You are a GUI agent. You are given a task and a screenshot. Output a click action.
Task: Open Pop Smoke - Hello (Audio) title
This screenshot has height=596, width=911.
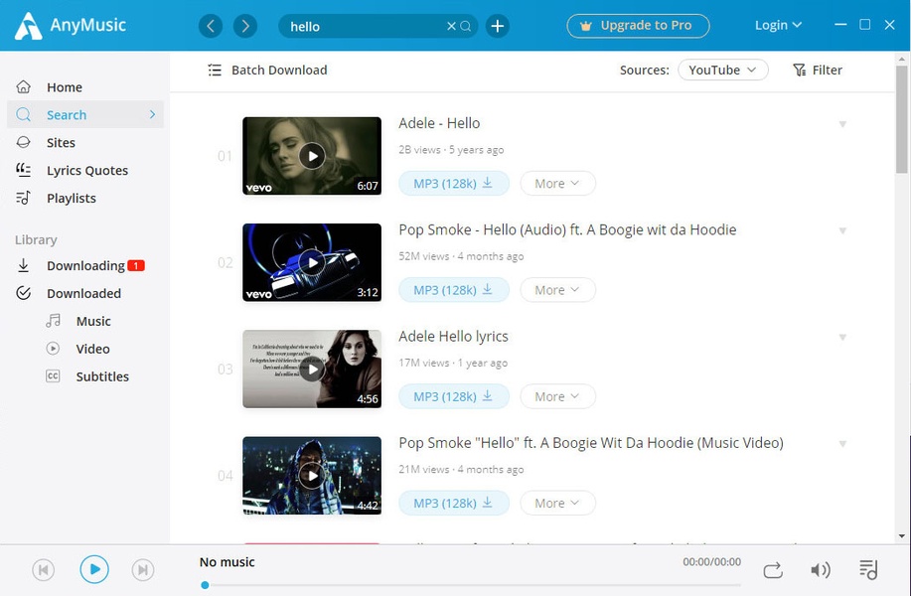click(x=567, y=229)
